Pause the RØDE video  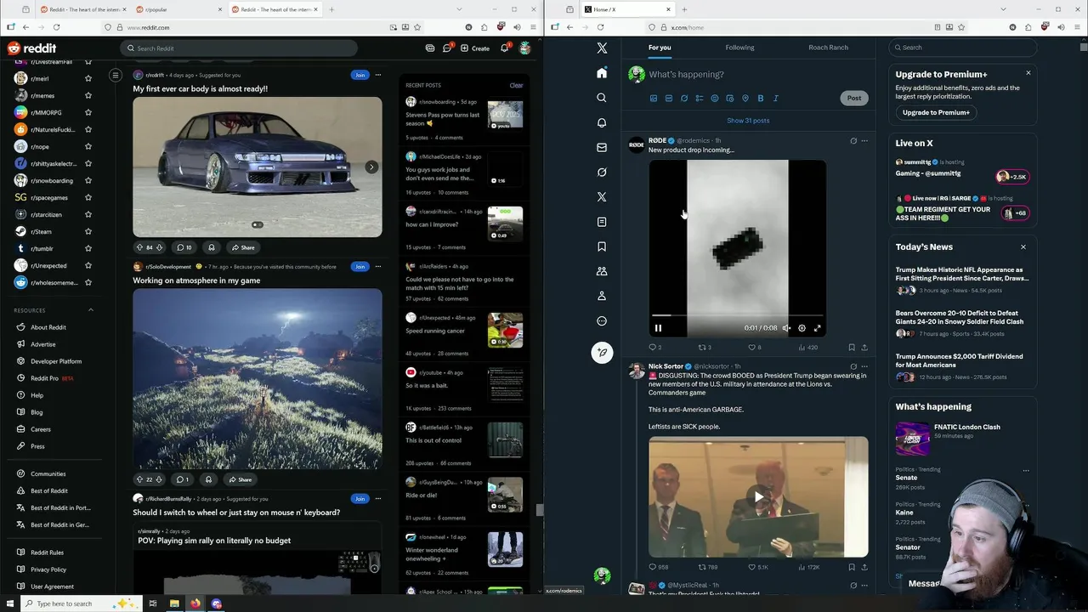[658, 328]
